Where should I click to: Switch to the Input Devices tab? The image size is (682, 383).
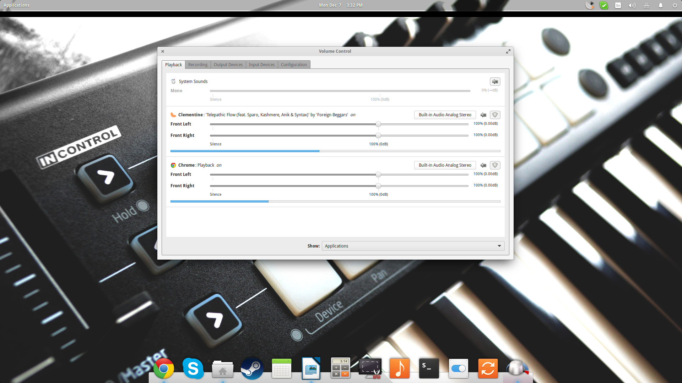tap(262, 65)
